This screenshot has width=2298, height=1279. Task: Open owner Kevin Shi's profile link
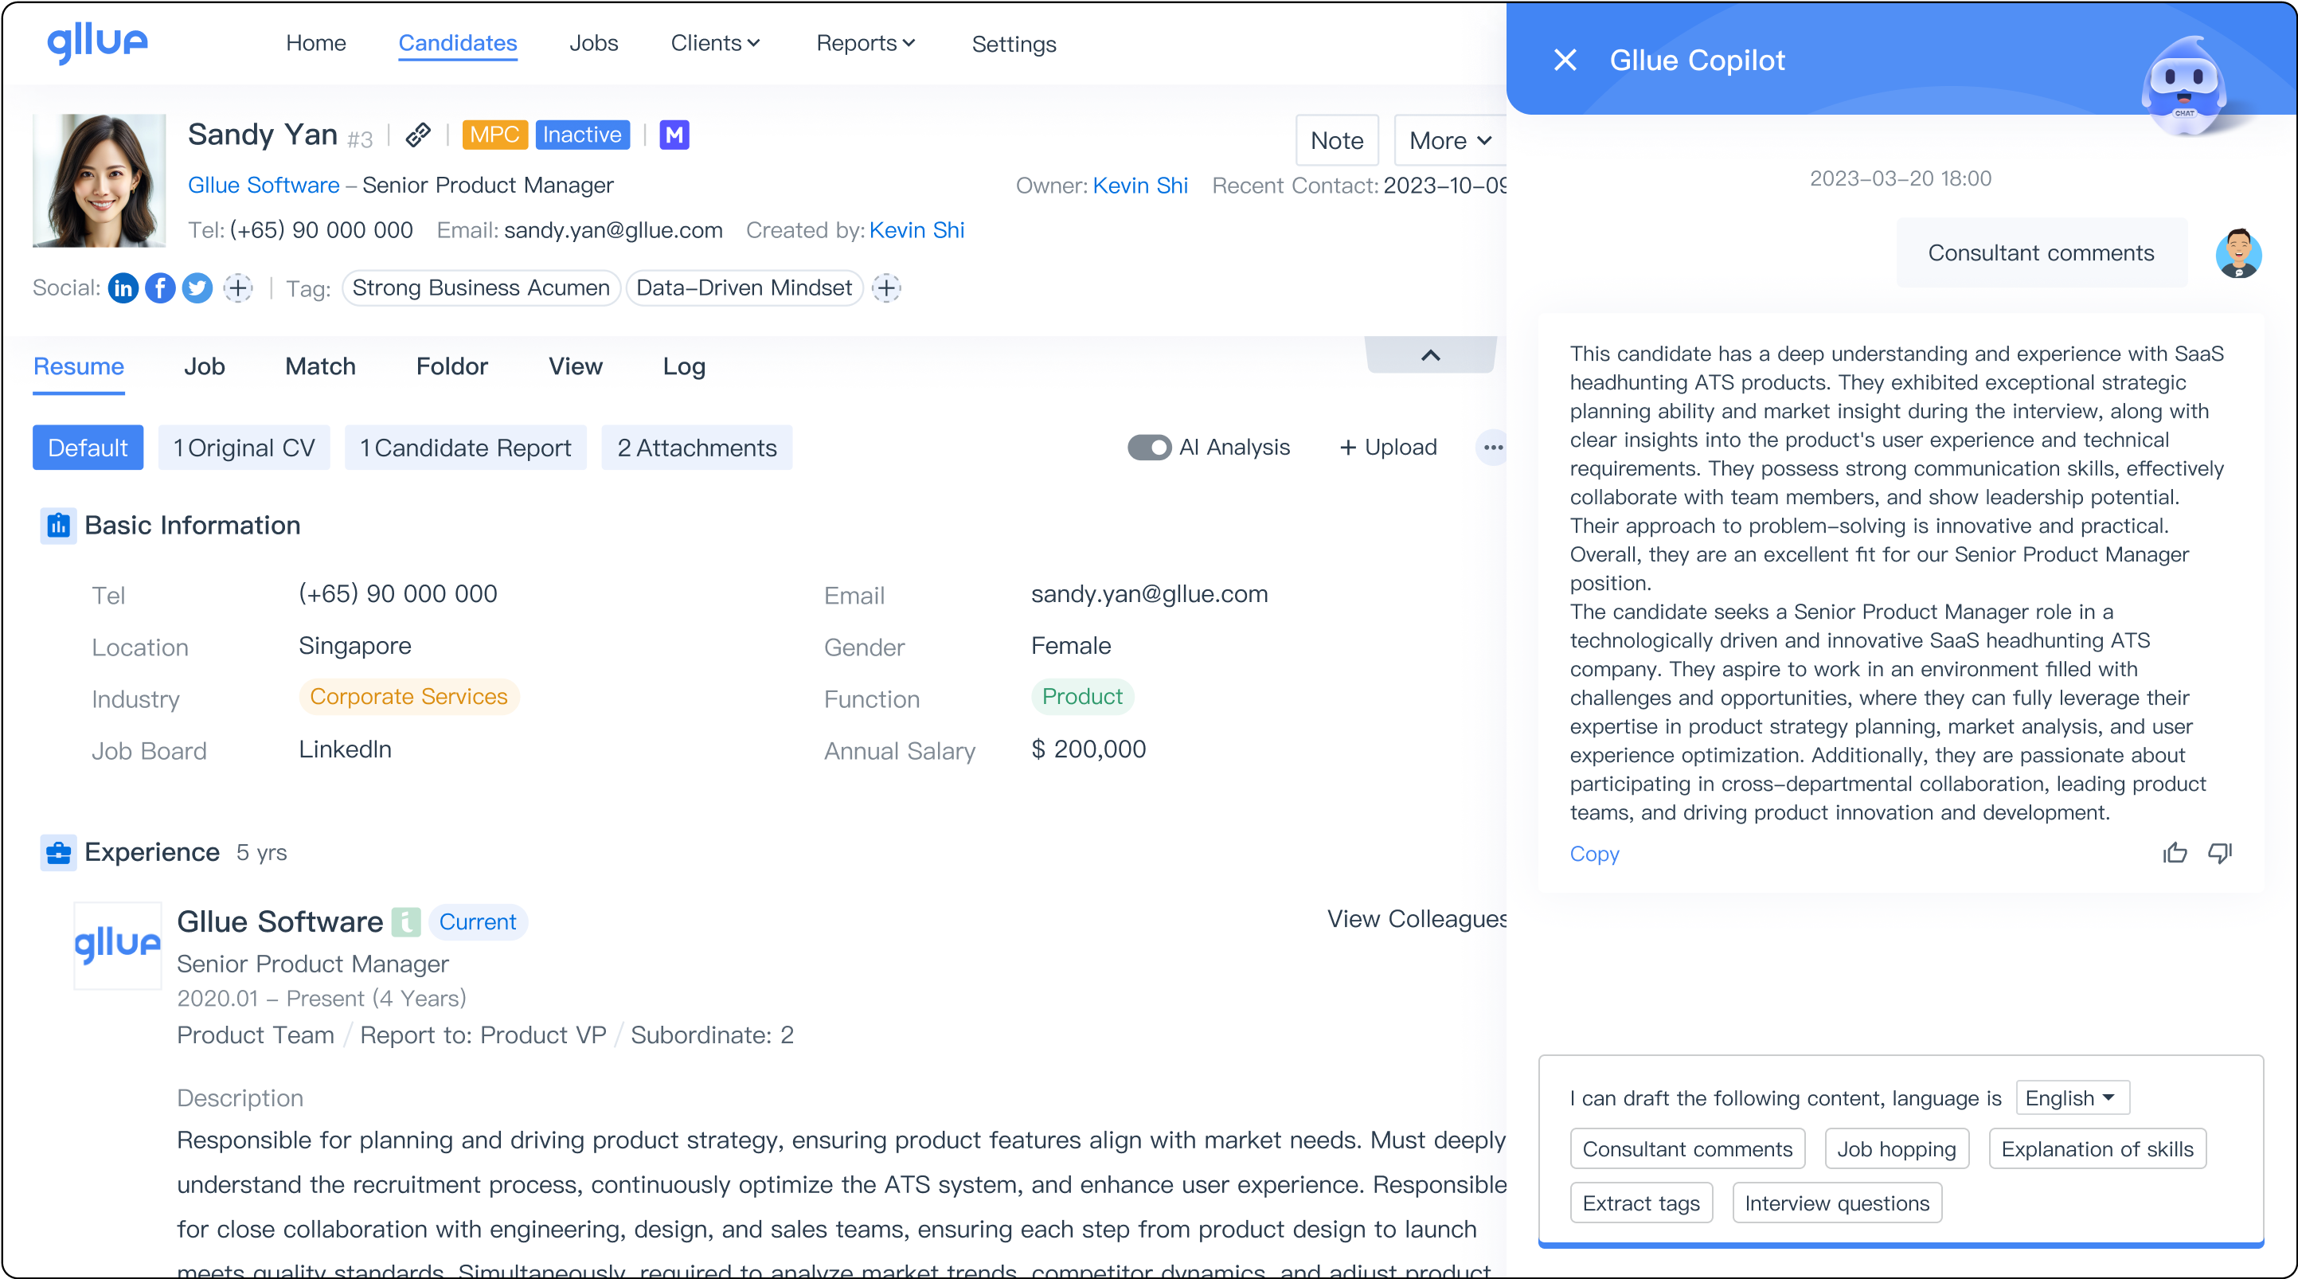pyautogui.click(x=1140, y=186)
